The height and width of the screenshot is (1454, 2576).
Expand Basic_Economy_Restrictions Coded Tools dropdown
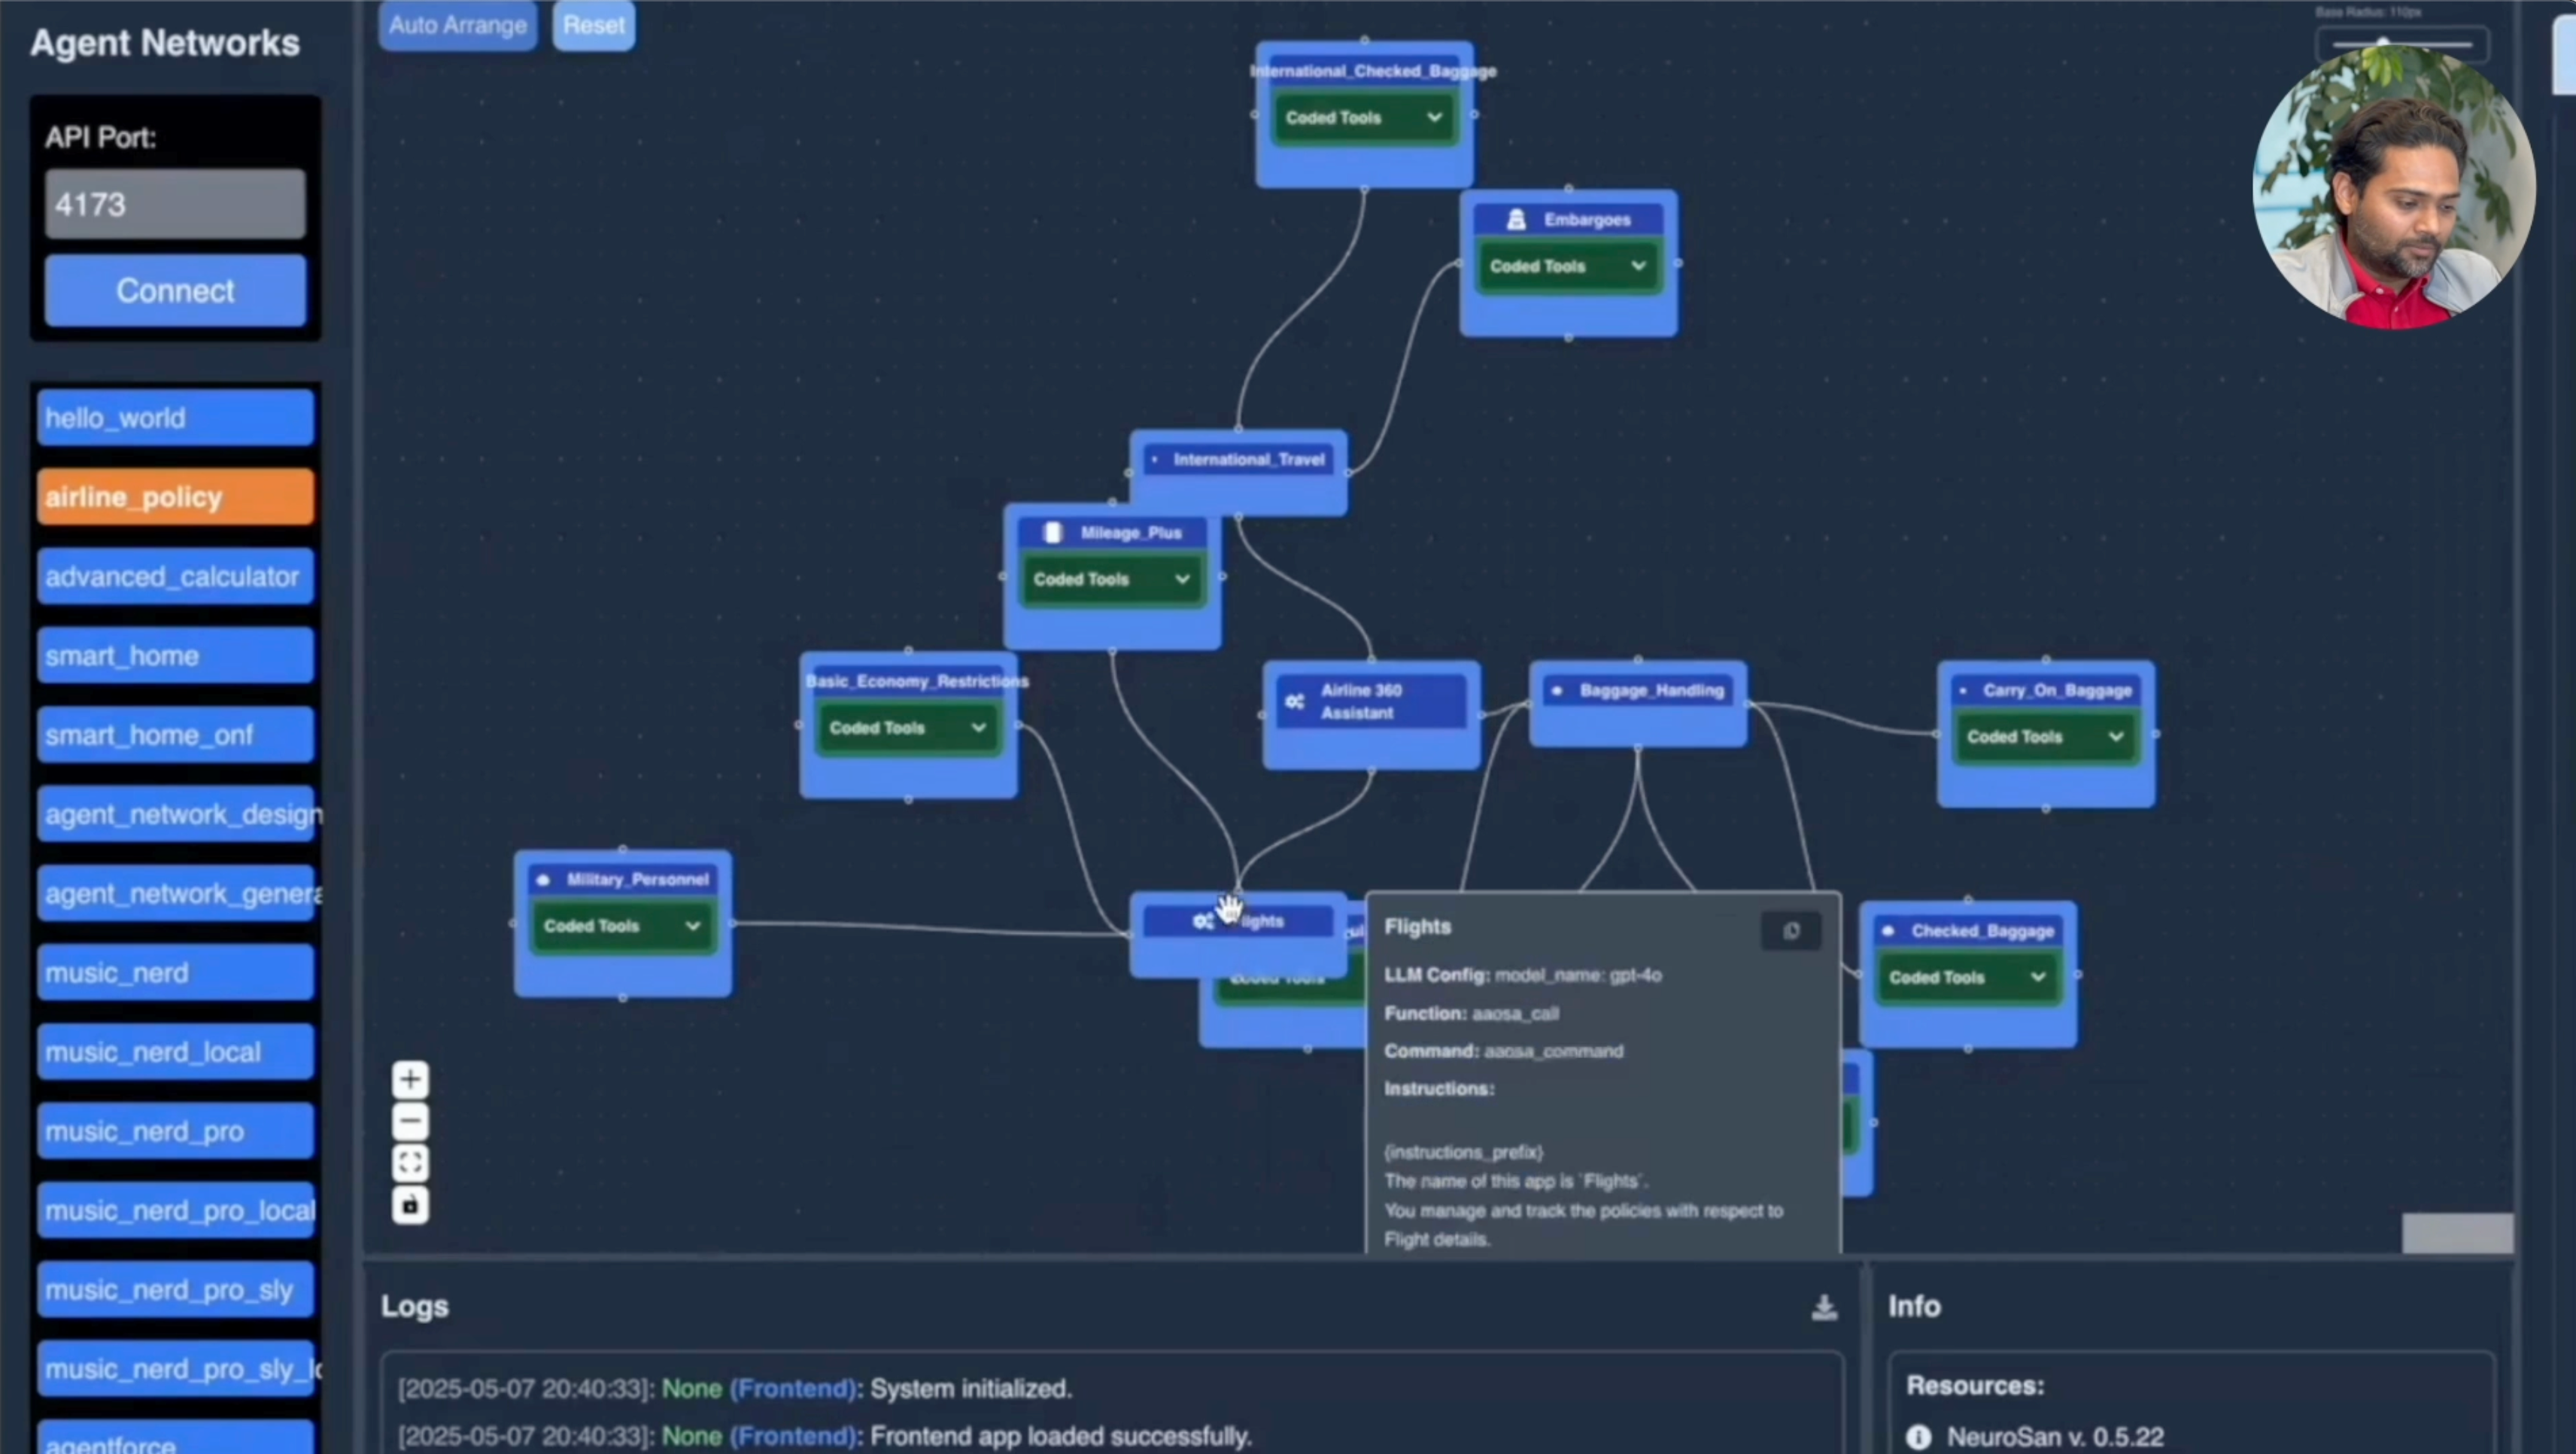point(908,728)
